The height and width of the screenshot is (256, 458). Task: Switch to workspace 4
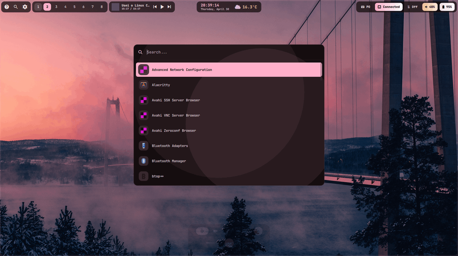(65, 7)
